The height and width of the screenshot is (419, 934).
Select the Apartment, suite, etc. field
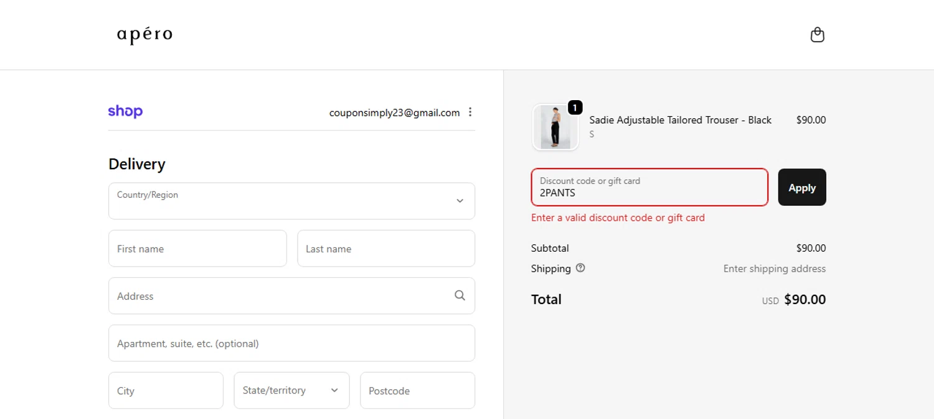291,343
